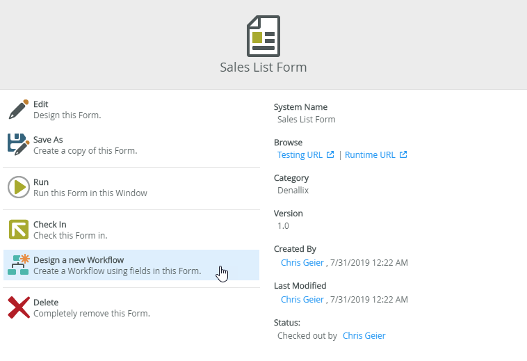
Task: Click the green Run play icon
Action: (x=19, y=187)
